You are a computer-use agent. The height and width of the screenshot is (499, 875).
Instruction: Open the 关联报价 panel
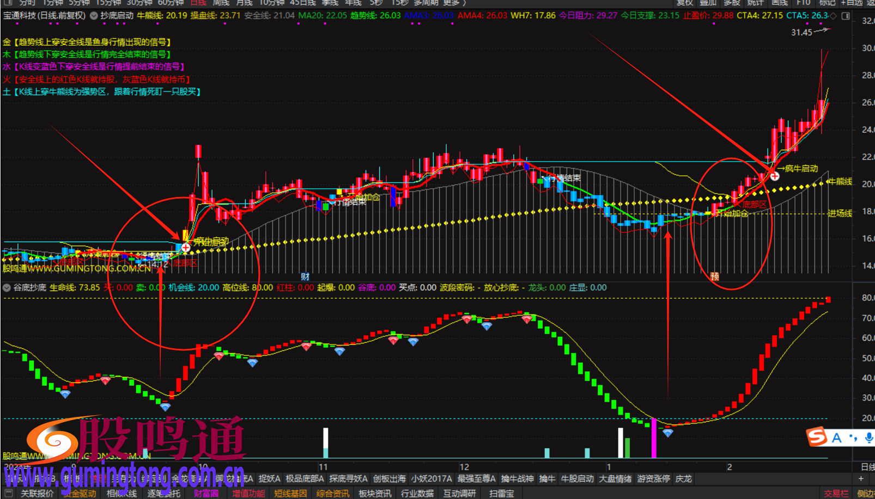point(37,493)
